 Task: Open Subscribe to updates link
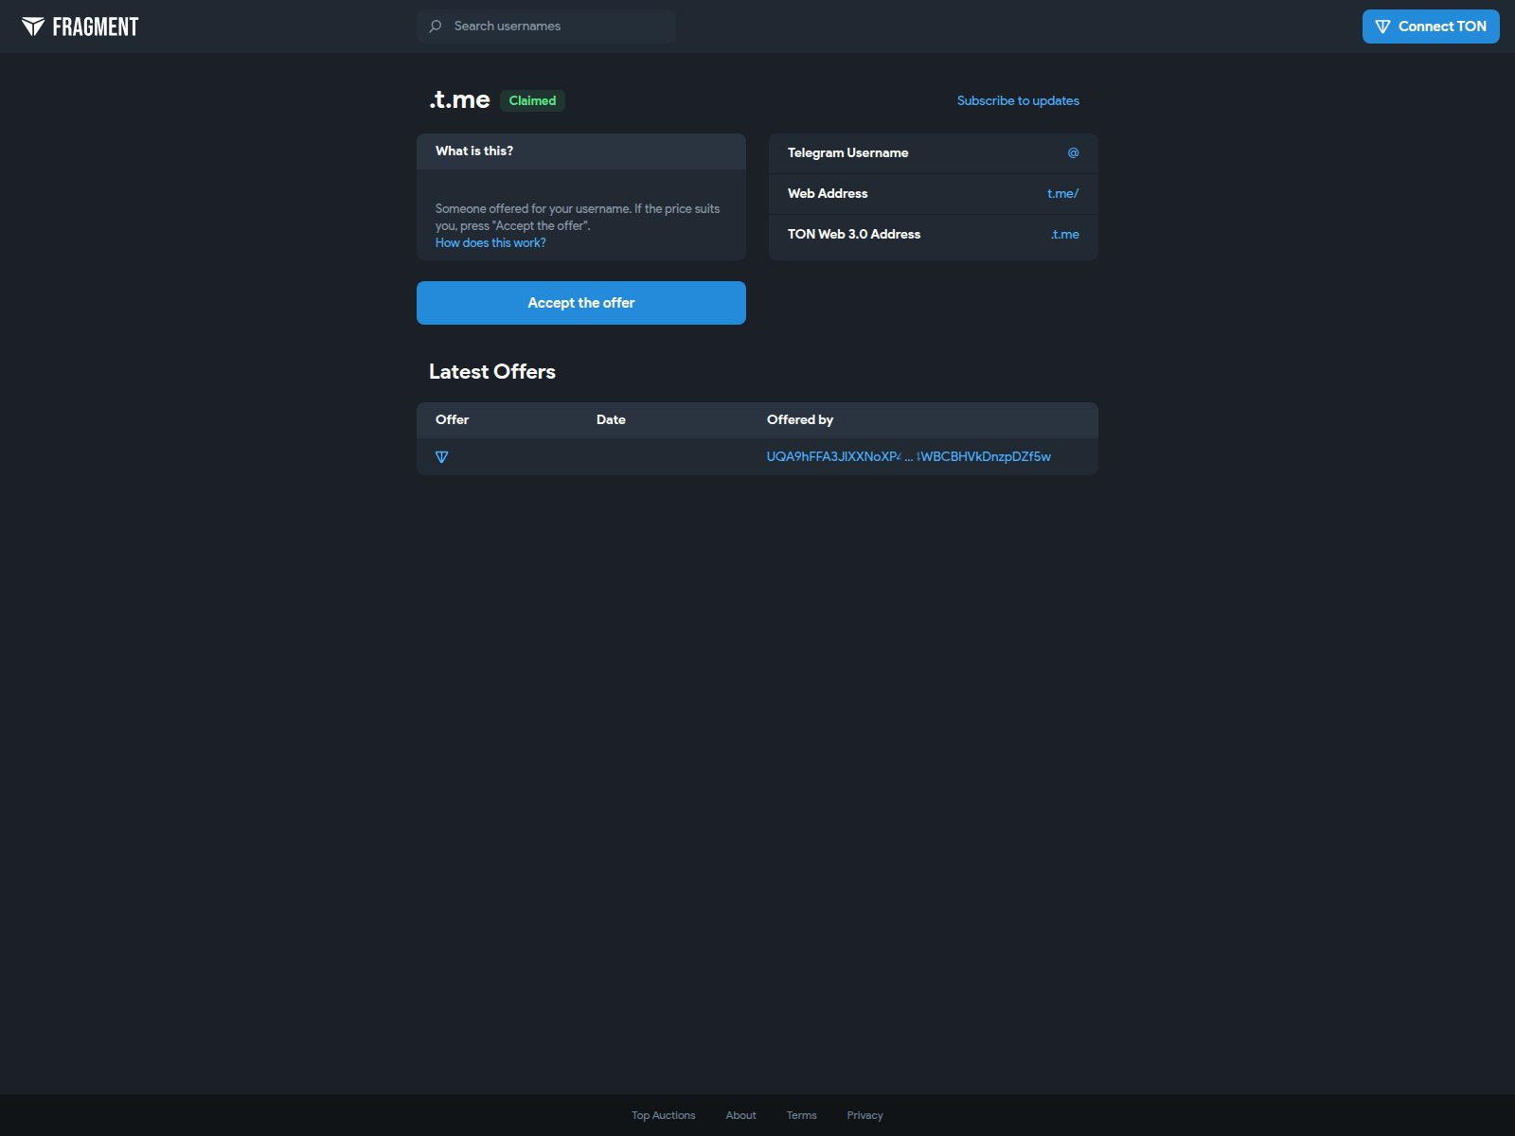1018,100
